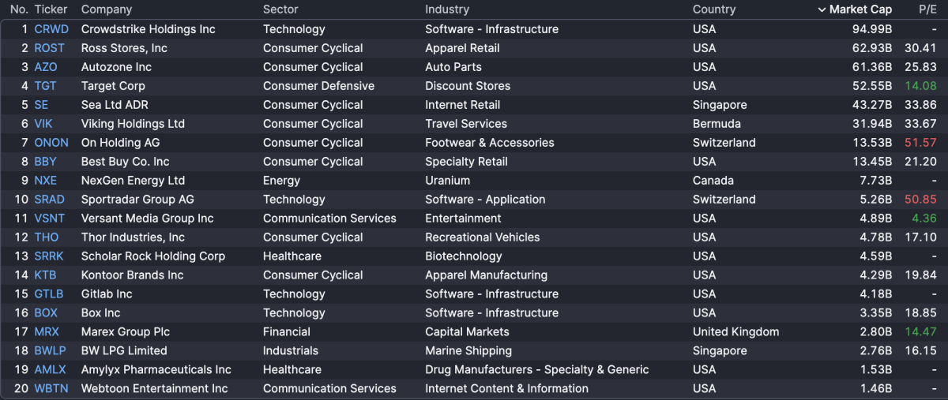This screenshot has height=400, width=948.
Task: Sort table by Ticker column header
Action: point(51,9)
